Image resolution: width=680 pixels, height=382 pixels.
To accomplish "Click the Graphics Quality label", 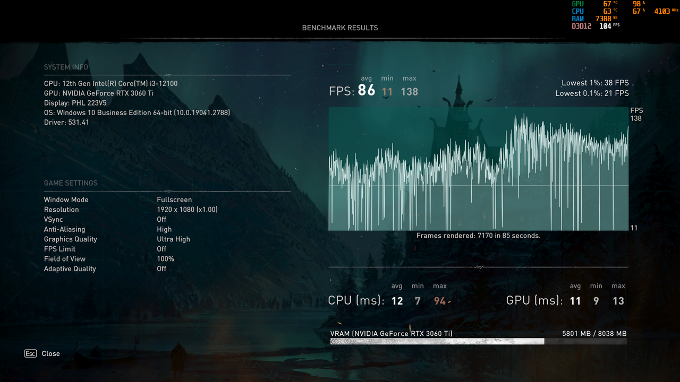I will (x=70, y=239).
